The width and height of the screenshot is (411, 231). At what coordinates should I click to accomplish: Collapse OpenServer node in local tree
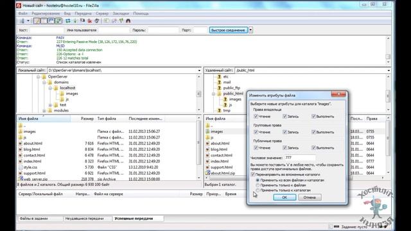[x=39, y=77]
